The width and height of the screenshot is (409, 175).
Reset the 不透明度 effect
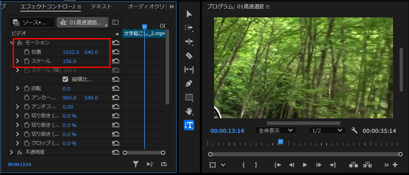coord(115,152)
